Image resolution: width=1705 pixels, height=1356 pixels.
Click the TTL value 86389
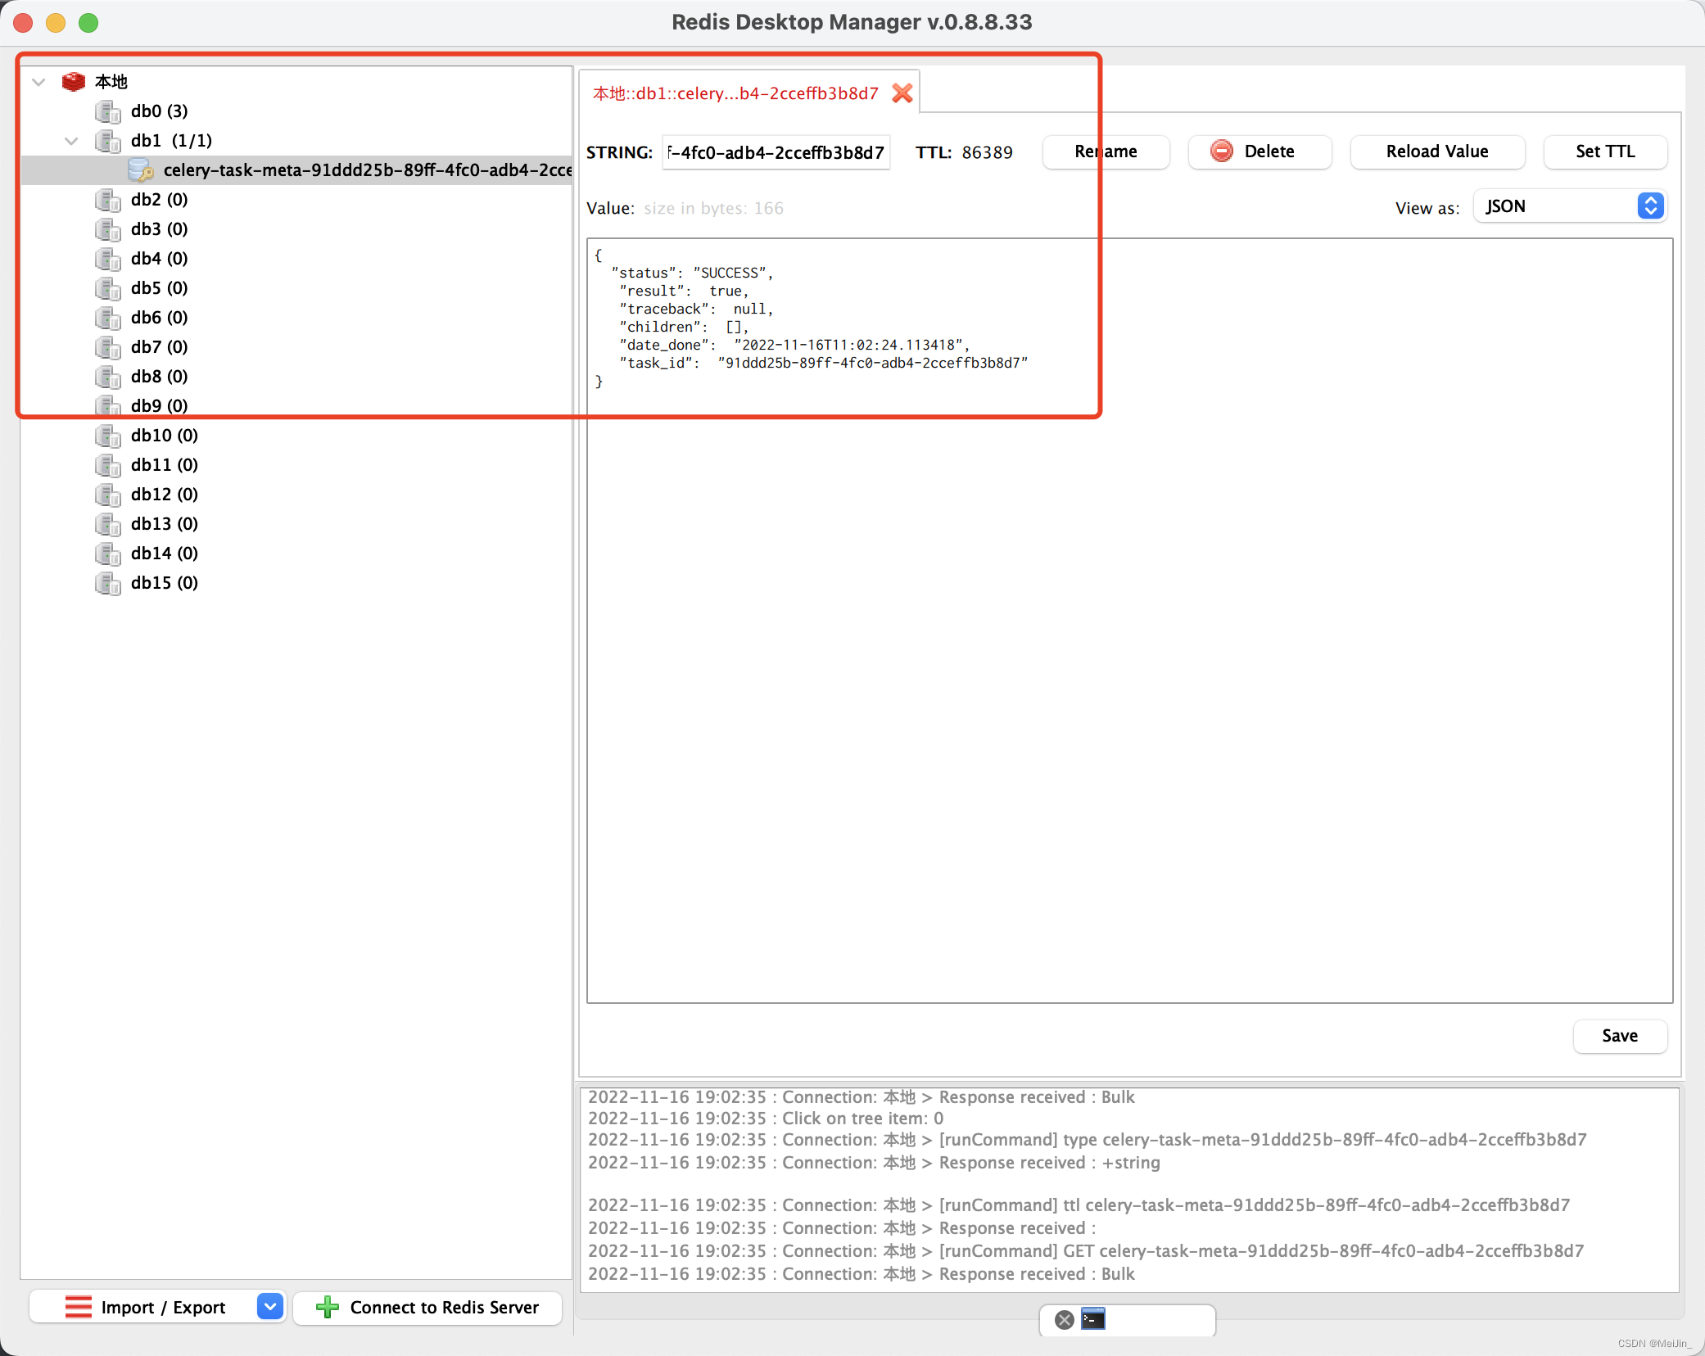coord(987,152)
